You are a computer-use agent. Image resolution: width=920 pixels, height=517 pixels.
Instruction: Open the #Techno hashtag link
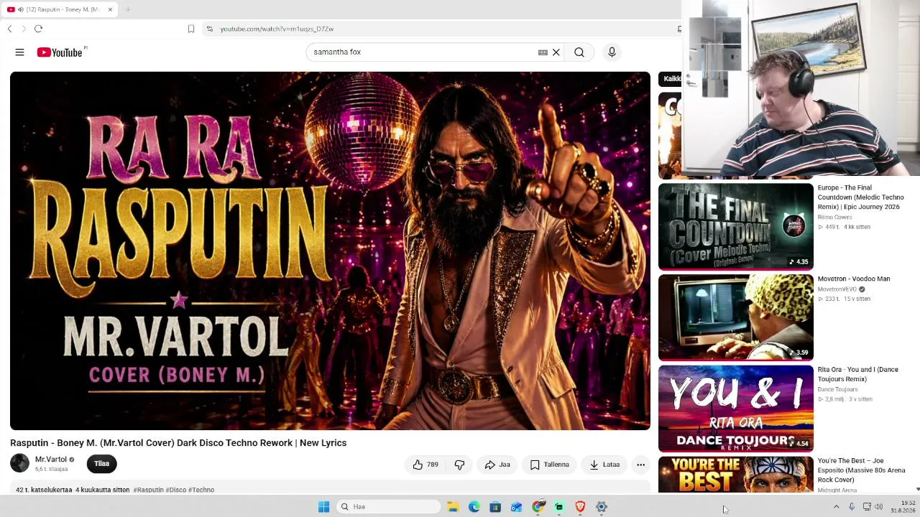pos(201,490)
